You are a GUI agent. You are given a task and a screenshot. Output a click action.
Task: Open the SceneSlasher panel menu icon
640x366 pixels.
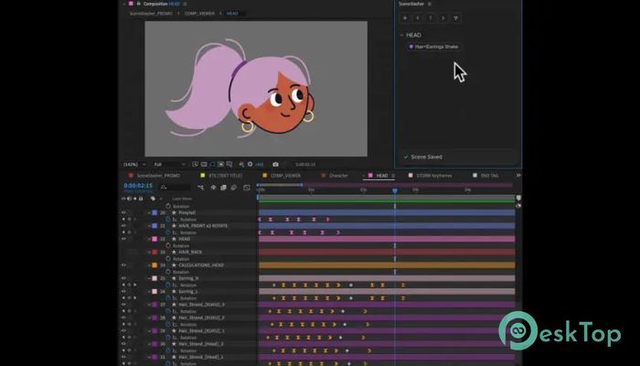[430, 4]
